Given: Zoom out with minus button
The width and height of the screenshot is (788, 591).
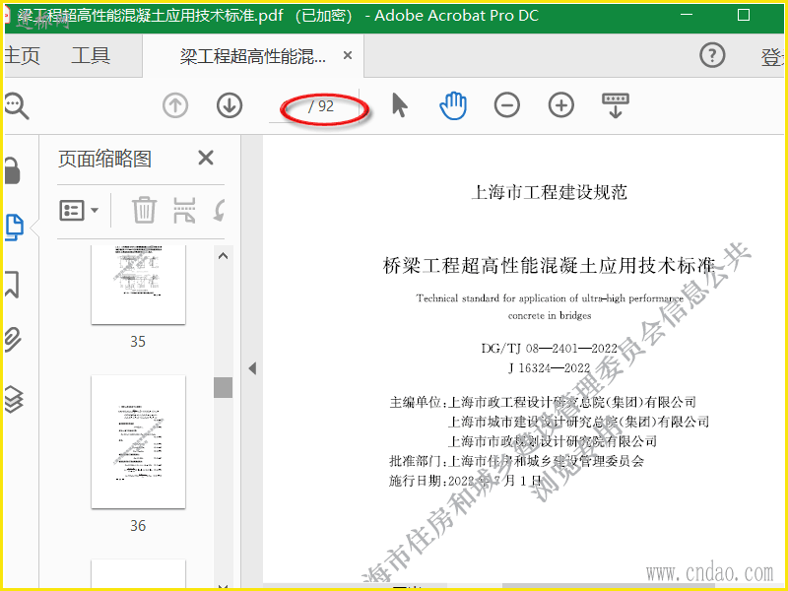Looking at the screenshot, I should pos(507,105).
